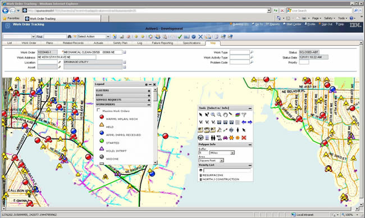This screenshot has height=218, width=365.
Task: Click the zoom out magnifier tool
Action: point(219,115)
